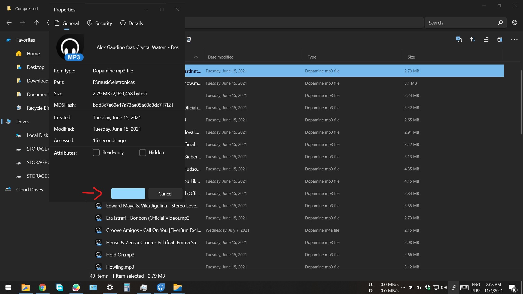Image resolution: width=523 pixels, height=294 pixels.
Task: Toggle name column sort chevron
Action: [196, 57]
